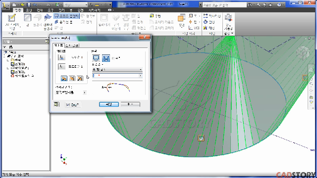
Task: Click the highlighted OK button in dialog
Action: pyautogui.click(x=109, y=104)
